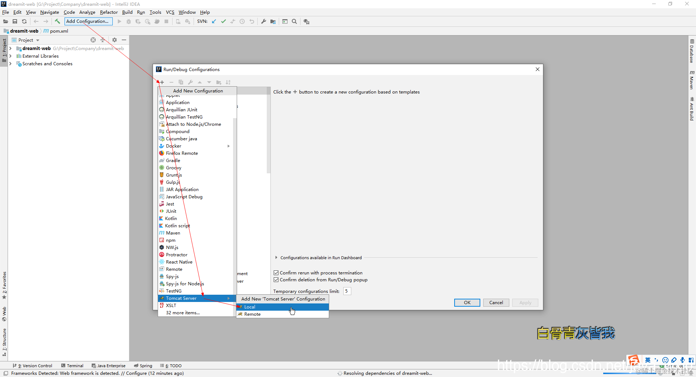Click Edit Templates wrench icon in dialog
696x377 pixels.
pyautogui.click(x=190, y=82)
